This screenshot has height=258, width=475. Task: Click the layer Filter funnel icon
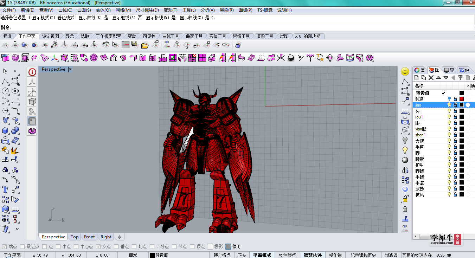pyautogui.click(x=460, y=78)
